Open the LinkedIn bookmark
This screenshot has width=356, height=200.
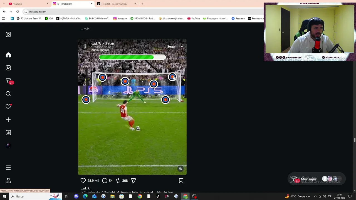tap(12, 19)
